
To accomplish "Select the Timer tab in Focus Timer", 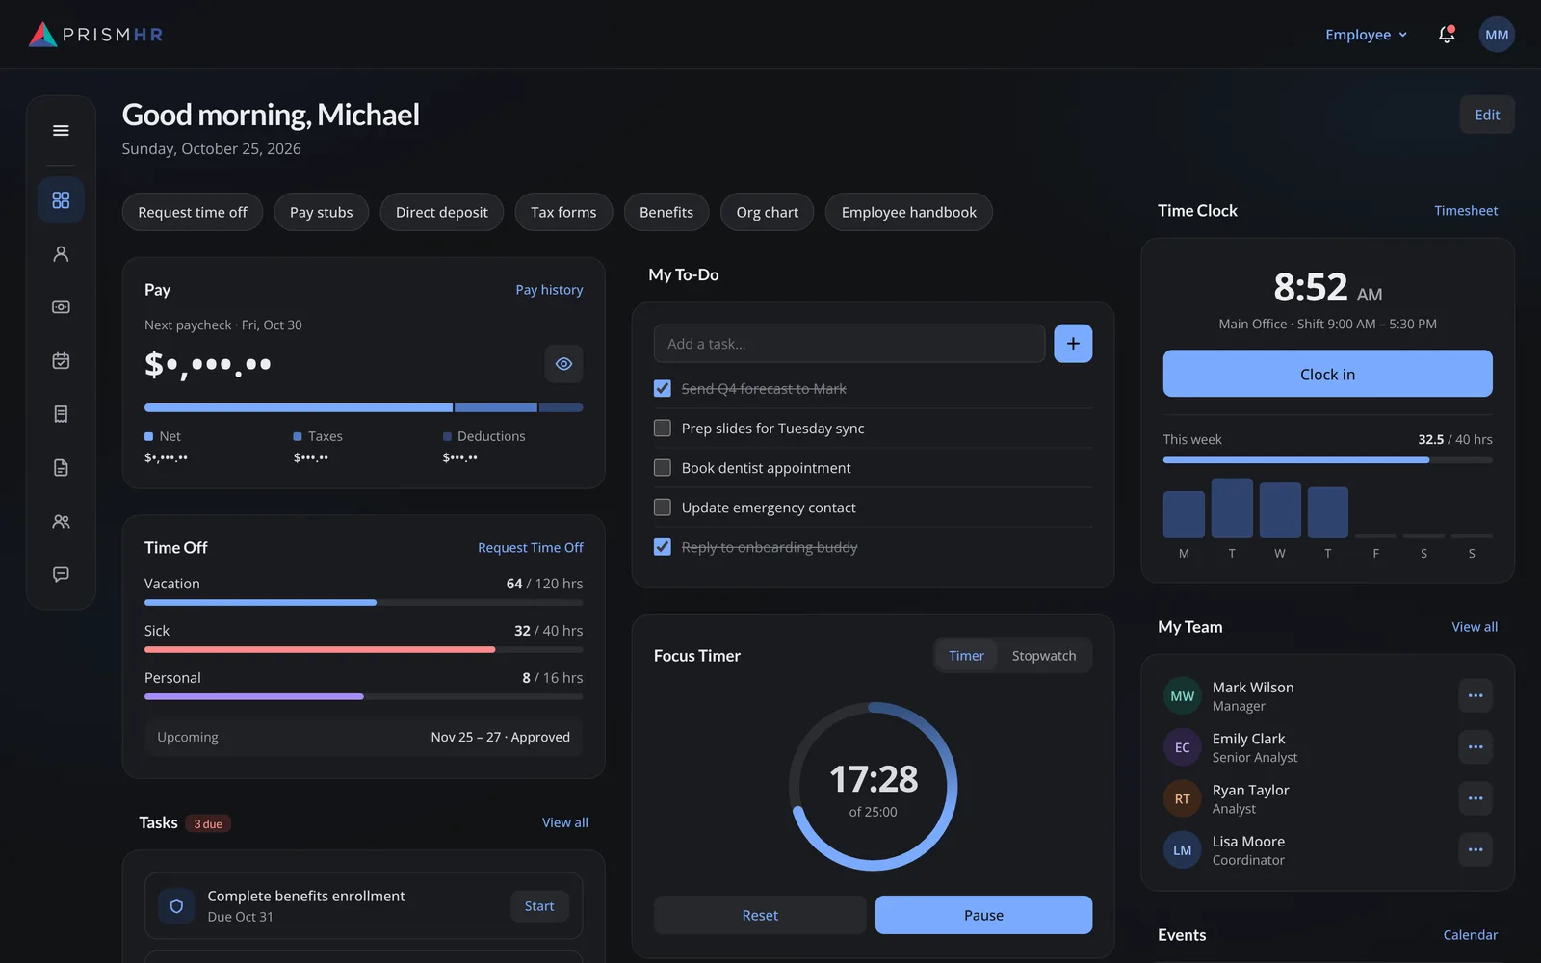I will point(966,656).
